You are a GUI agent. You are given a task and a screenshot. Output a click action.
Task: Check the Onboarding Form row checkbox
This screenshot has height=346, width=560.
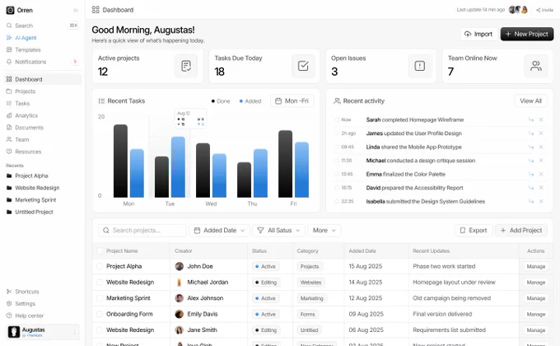click(100, 314)
